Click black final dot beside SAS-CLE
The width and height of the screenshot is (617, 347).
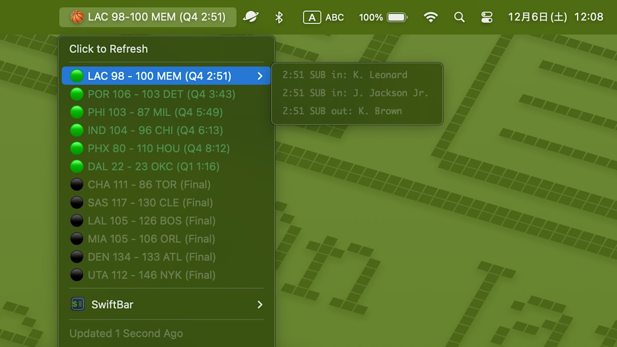(77, 202)
